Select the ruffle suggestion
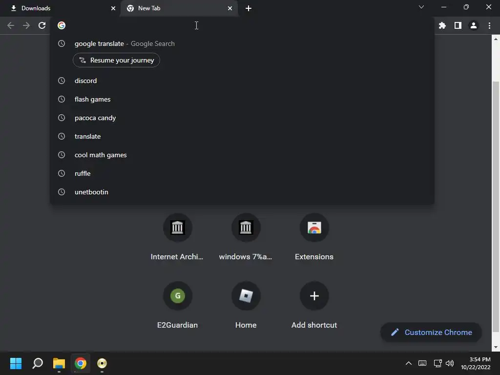 click(x=242, y=173)
